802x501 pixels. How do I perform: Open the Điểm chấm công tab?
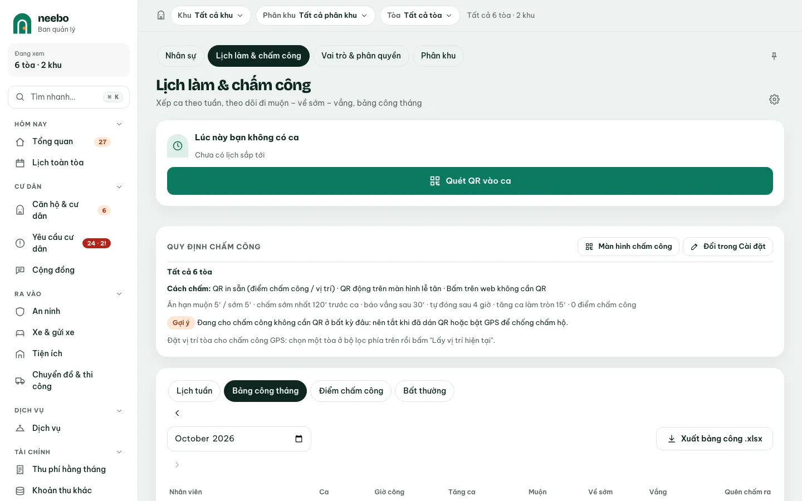[351, 391]
